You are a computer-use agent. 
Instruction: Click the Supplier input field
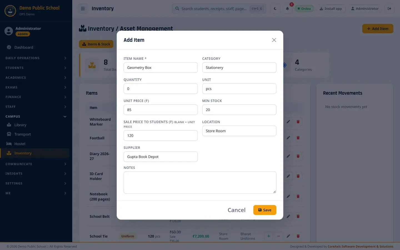coord(161,157)
